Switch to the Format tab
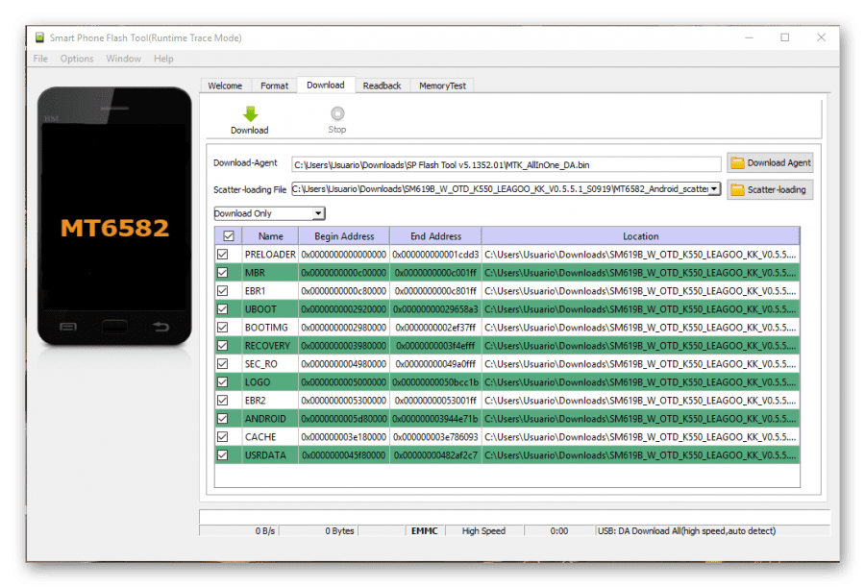The image size is (865, 588). tap(274, 86)
